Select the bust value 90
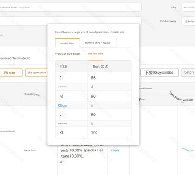195x175 pixels. pos(93,96)
